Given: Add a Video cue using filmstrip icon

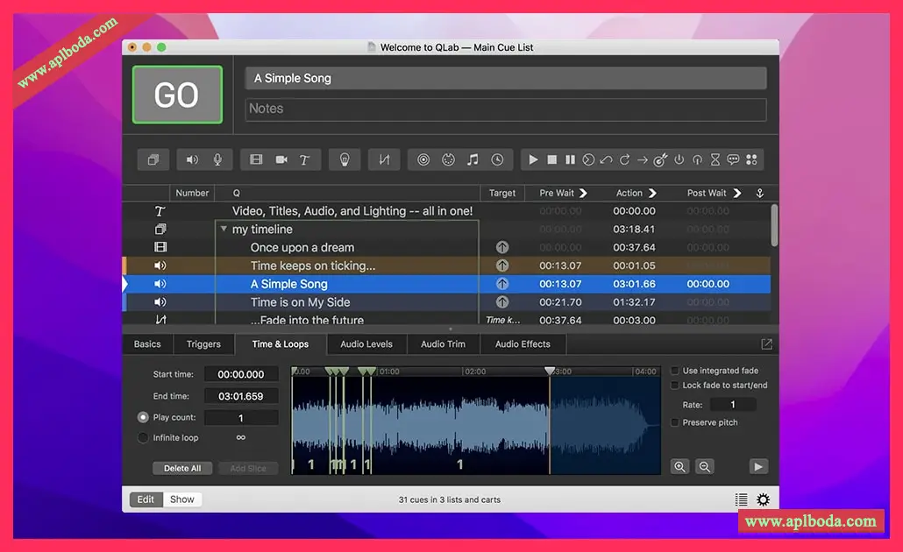Looking at the screenshot, I should coord(256,159).
